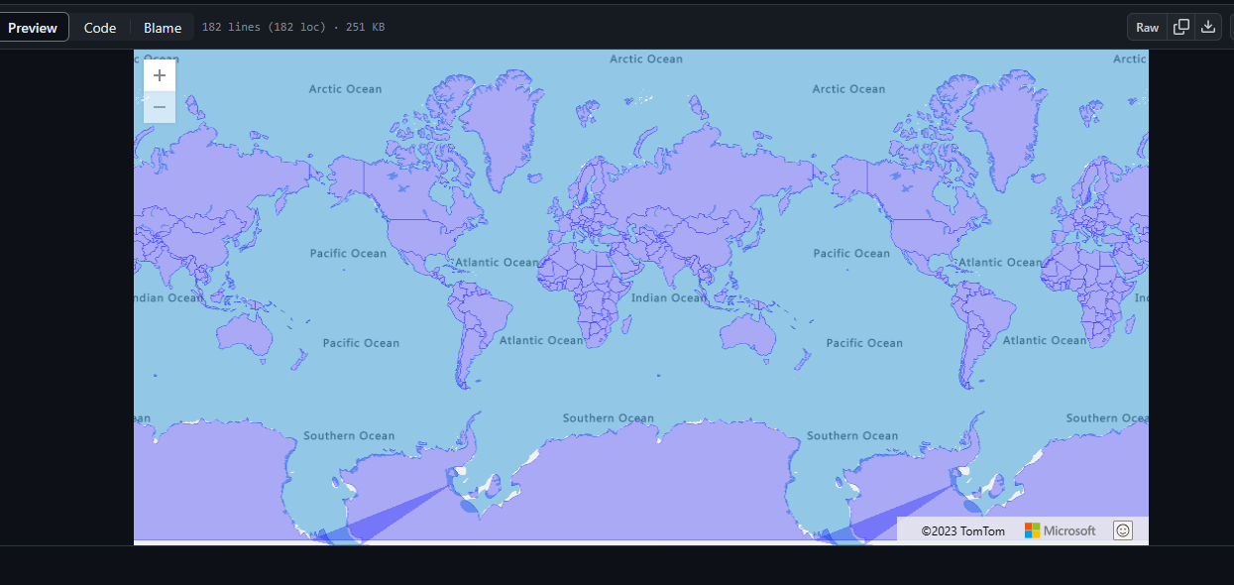
Task: Click the ©2023 TomTom attribution
Action: point(961,530)
